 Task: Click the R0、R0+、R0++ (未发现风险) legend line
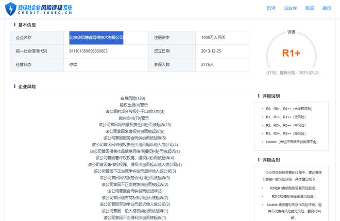point(289,109)
